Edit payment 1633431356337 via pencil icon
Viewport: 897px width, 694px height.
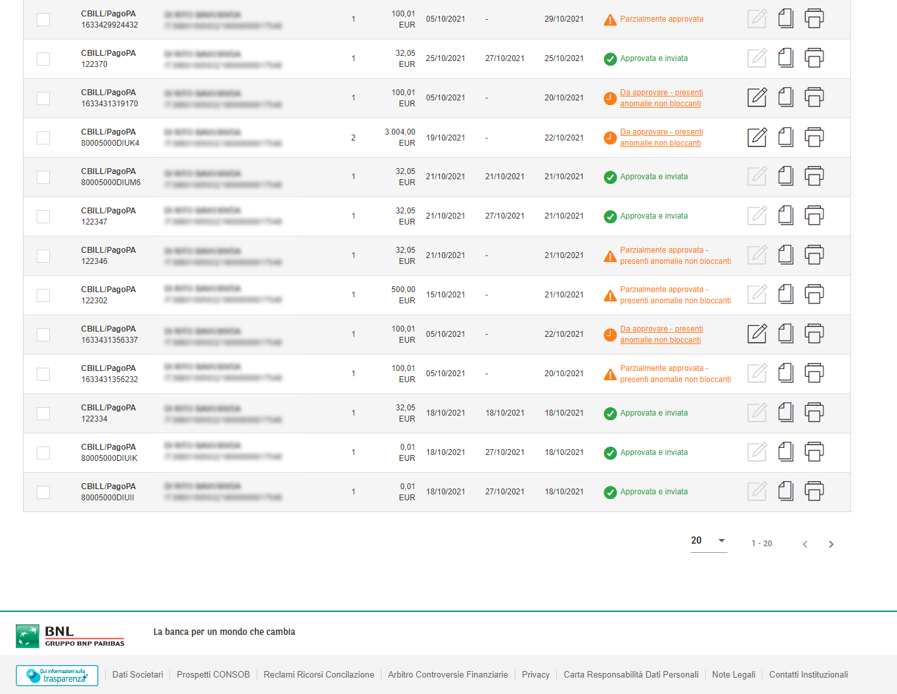click(757, 334)
